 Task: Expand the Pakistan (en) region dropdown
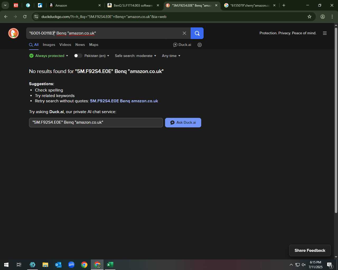[97, 56]
